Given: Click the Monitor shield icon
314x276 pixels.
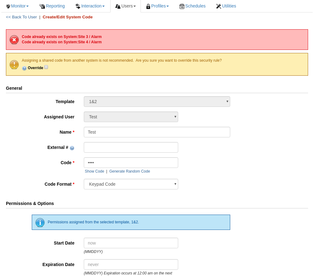Looking at the screenshot, I should [x=8, y=7].
